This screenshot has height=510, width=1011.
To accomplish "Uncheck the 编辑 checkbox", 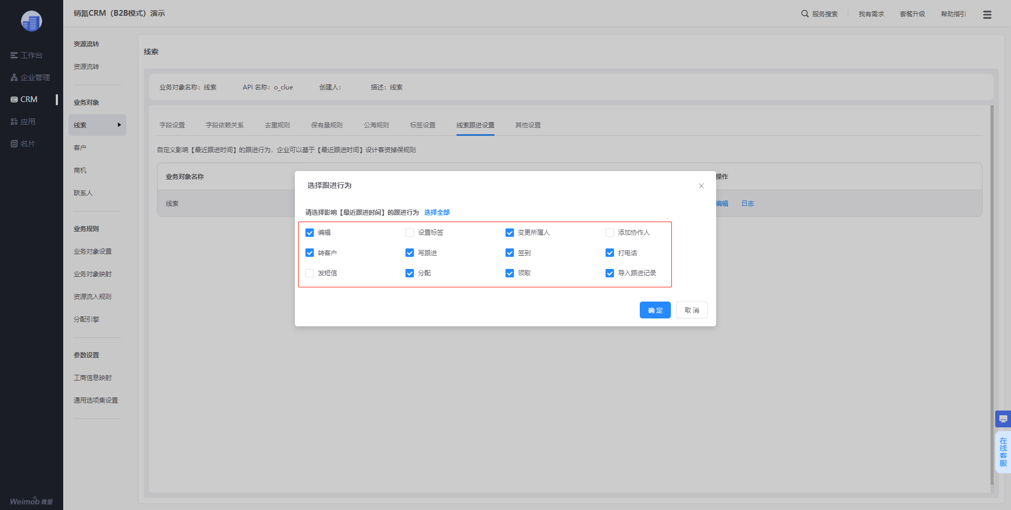I will click(310, 233).
